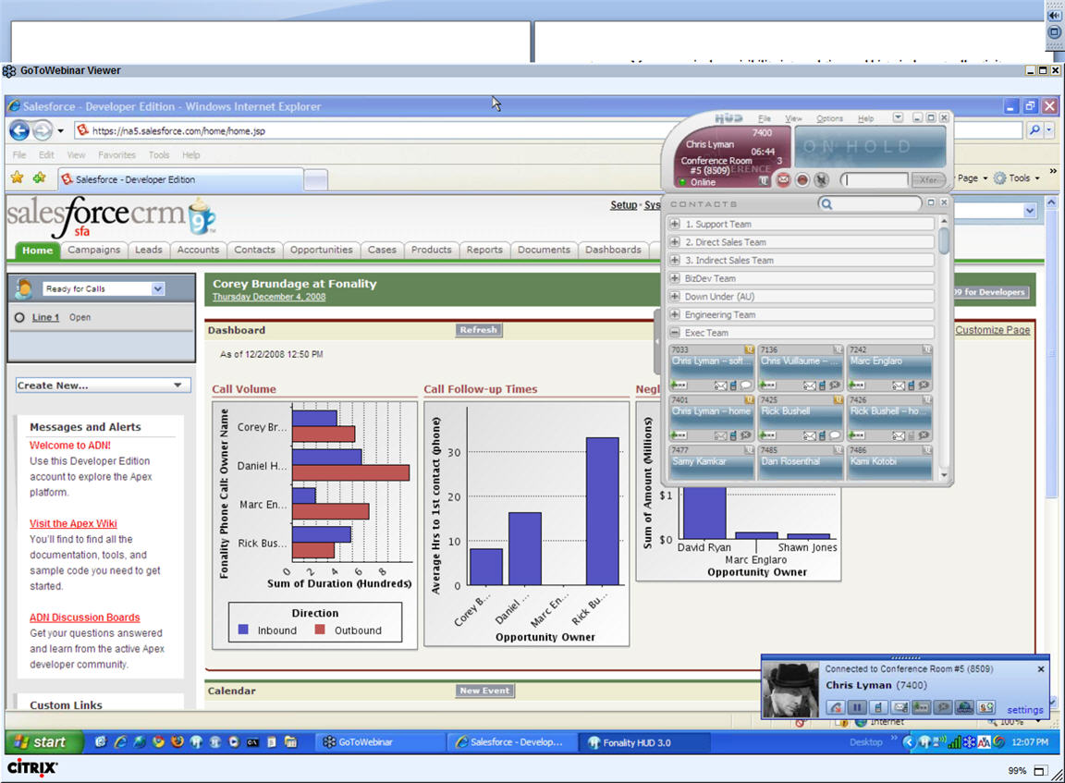Click the red record call button in HUD
This screenshot has height=783, width=1065.
tap(802, 180)
